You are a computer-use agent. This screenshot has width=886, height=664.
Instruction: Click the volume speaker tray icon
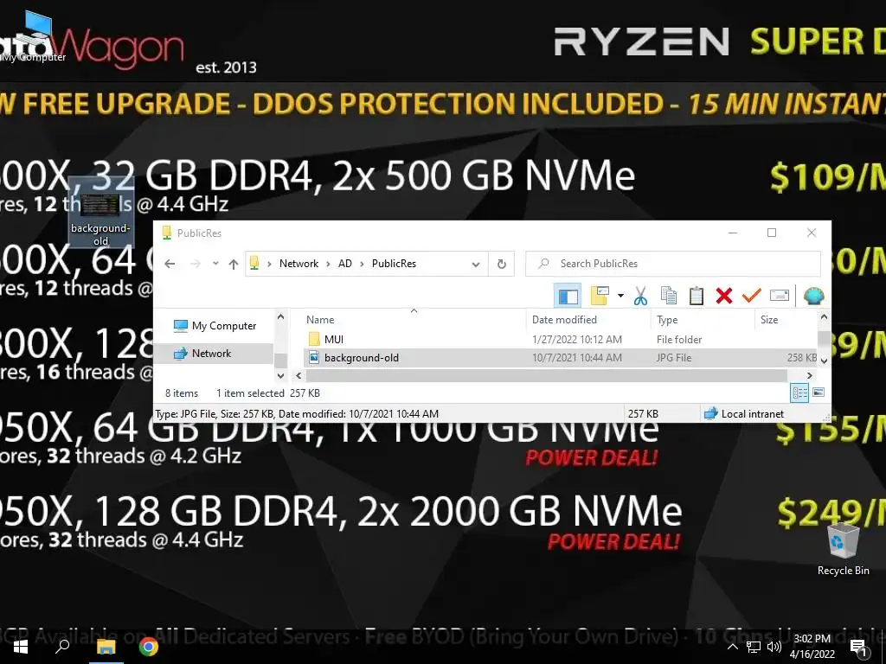coord(774,647)
